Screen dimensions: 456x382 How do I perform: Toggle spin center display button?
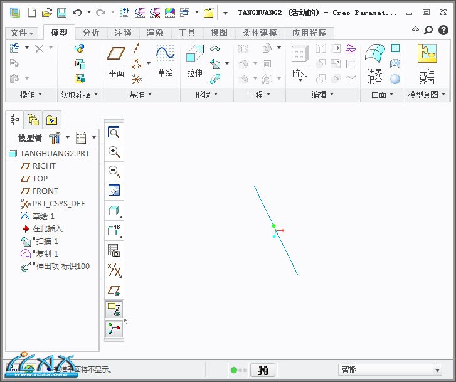(114, 329)
